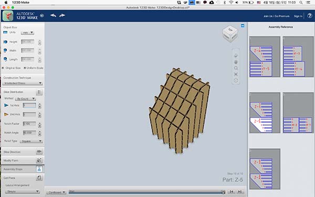315x197 pixels.
Task: Click the Height stepper arrows
Action: coord(39,42)
